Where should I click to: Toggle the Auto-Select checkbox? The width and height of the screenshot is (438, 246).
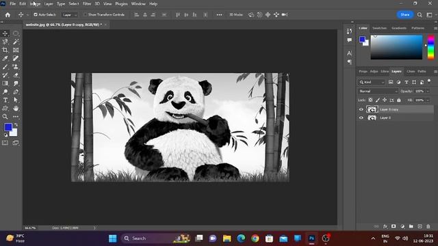tap(36, 14)
